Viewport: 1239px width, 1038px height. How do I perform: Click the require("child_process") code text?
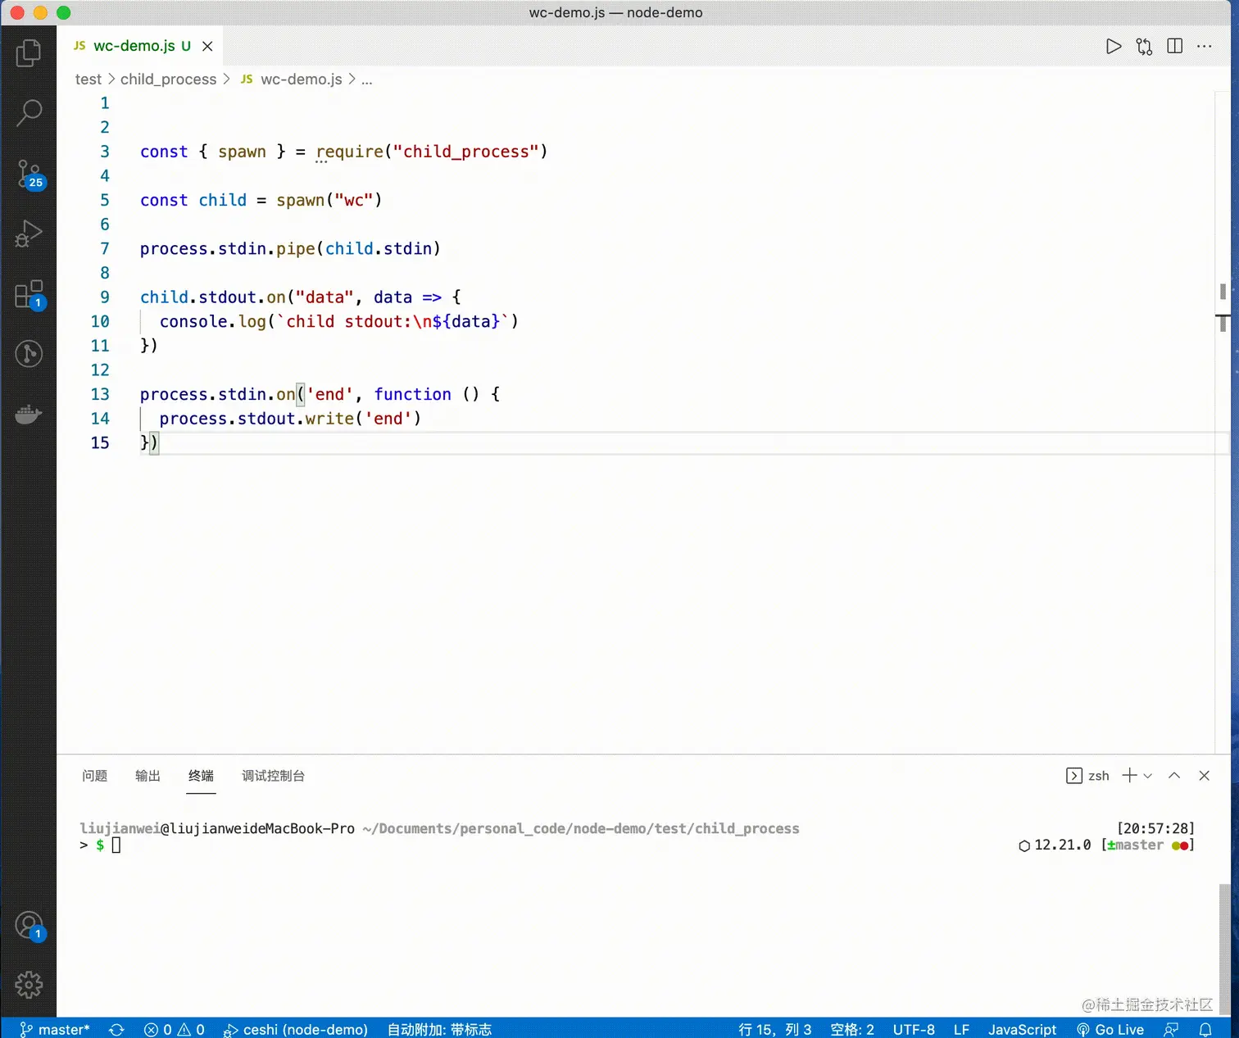pos(432,152)
